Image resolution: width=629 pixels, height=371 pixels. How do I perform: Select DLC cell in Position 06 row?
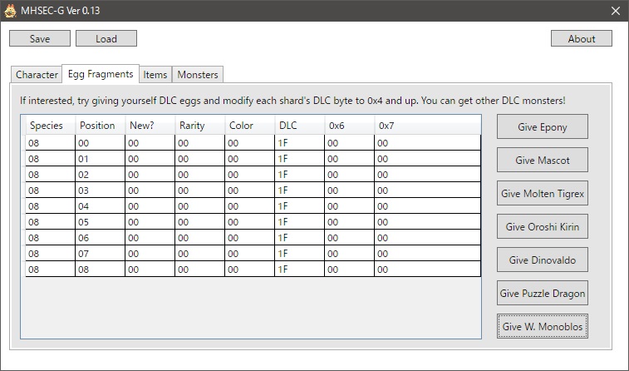click(299, 238)
